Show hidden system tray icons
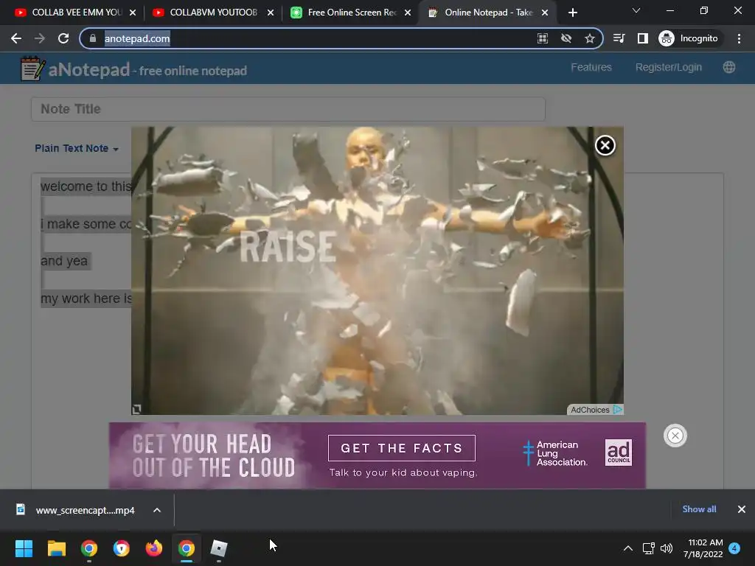The width and height of the screenshot is (755, 566). point(628,548)
